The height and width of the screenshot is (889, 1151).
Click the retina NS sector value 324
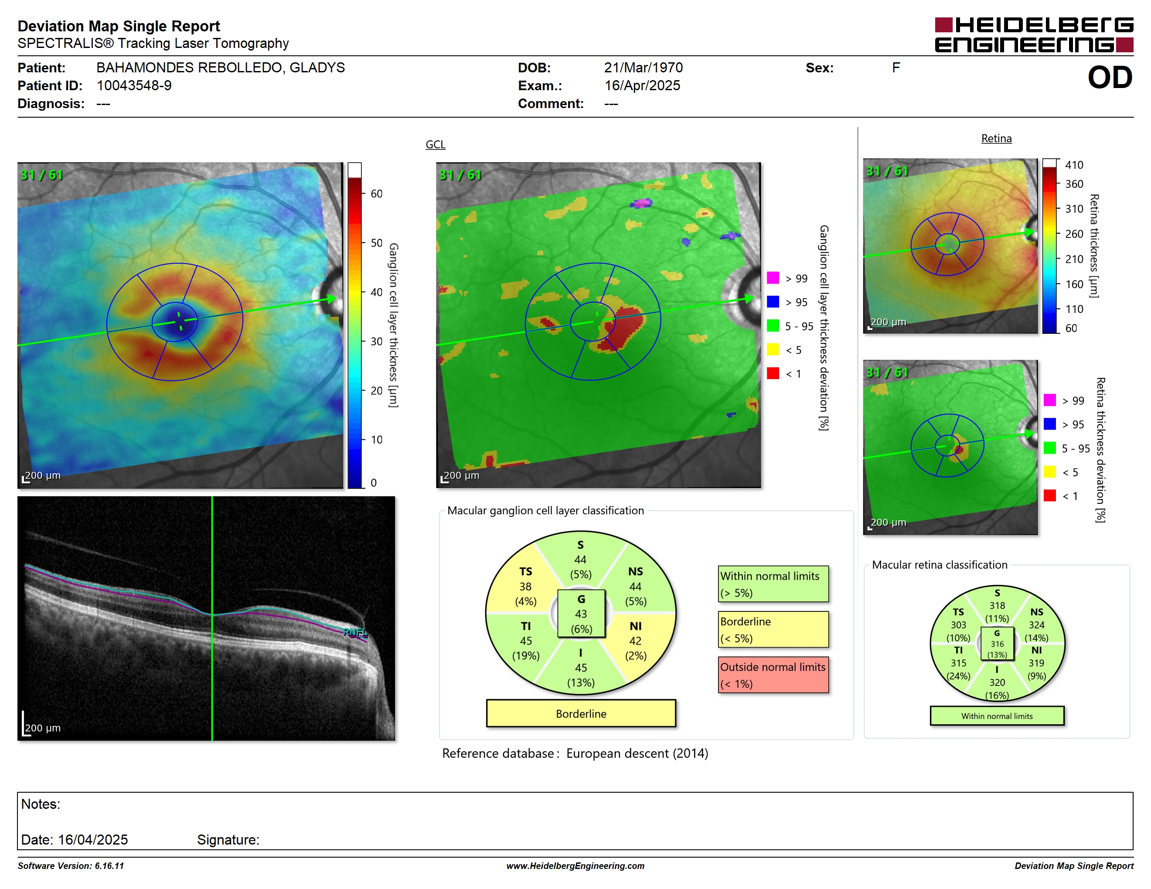click(1037, 625)
